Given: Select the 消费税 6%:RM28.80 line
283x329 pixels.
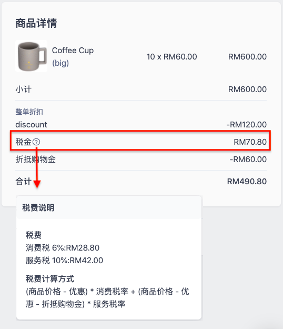Looking at the screenshot, I should pos(63,248).
